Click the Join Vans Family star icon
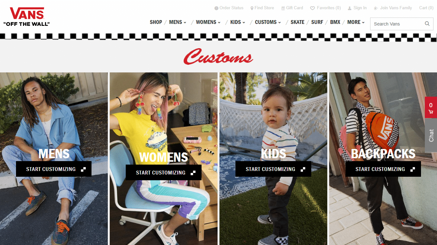This screenshot has height=245, width=437. click(376, 8)
